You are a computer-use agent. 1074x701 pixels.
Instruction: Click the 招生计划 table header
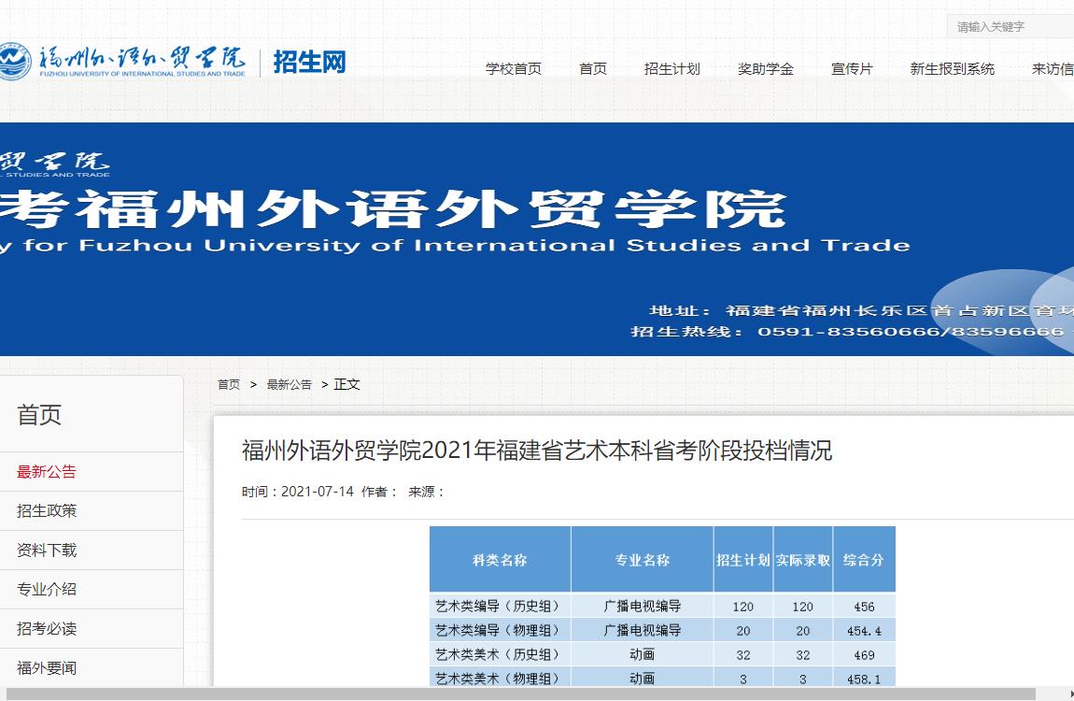743,560
